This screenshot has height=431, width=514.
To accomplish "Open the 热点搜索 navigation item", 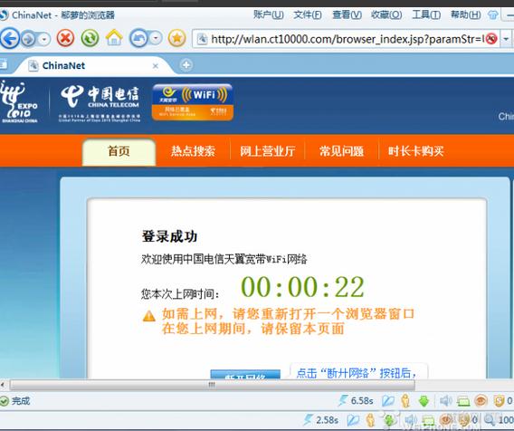I will coord(193,151).
